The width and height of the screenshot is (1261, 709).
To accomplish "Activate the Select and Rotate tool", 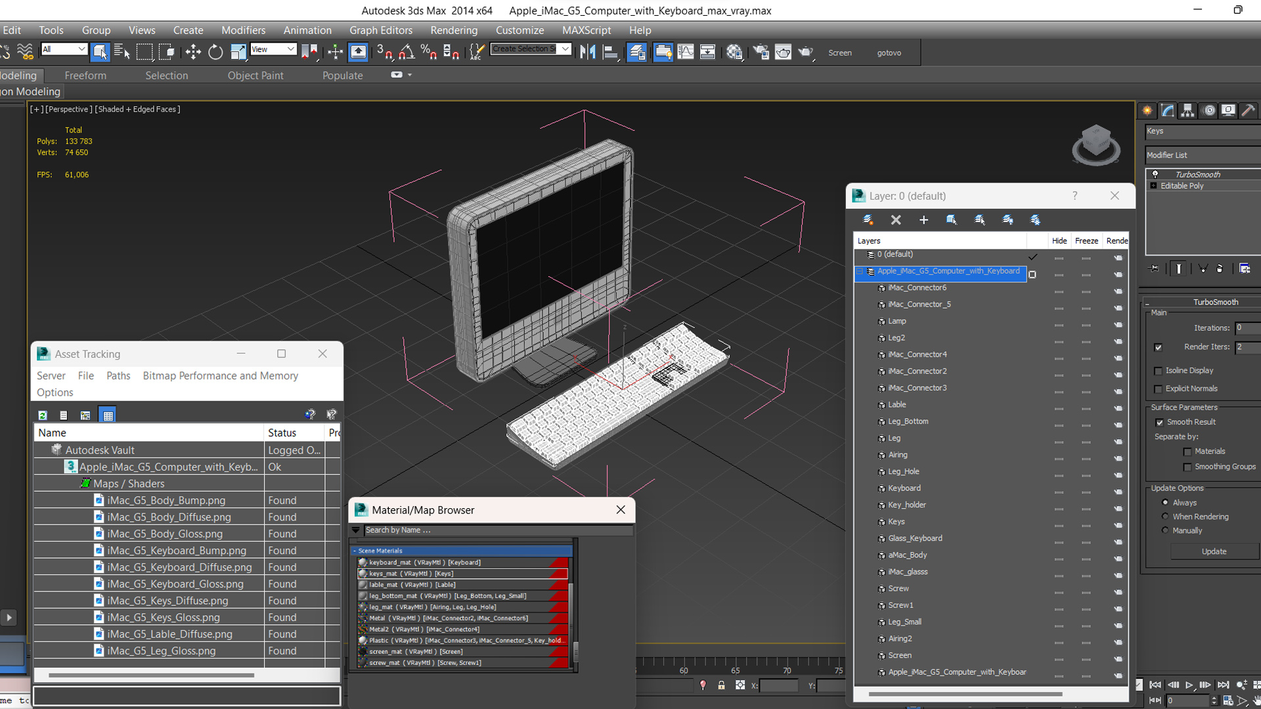I will [215, 52].
